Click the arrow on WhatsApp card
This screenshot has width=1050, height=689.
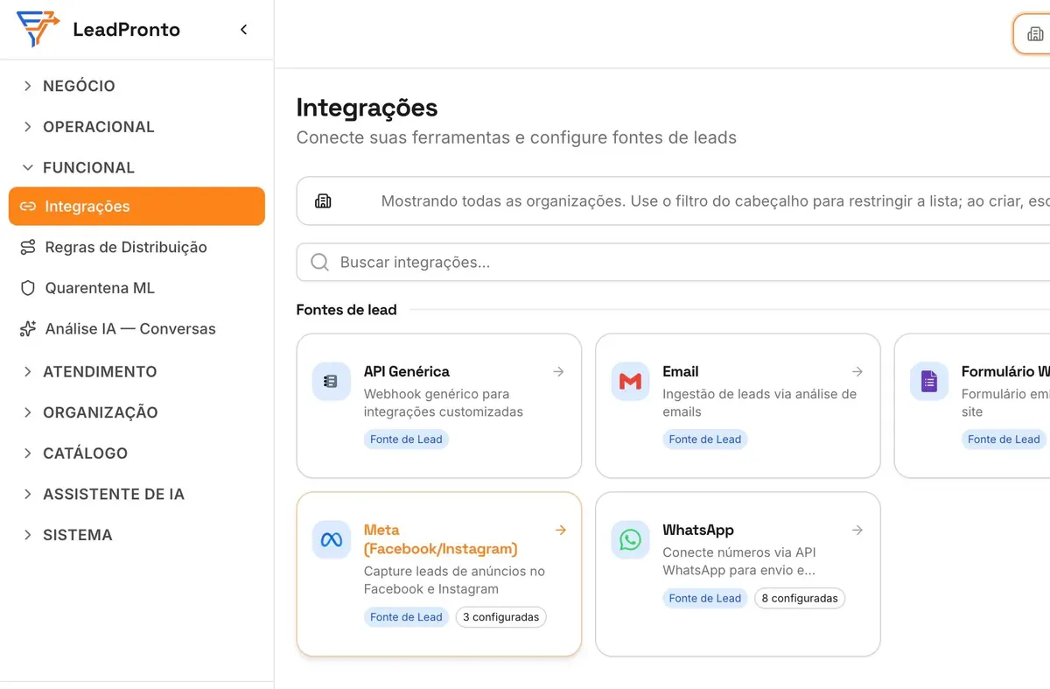(857, 531)
